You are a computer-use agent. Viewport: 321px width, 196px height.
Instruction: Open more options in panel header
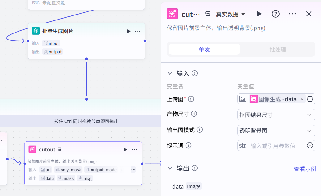pyautogui.click(x=292, y=14)
